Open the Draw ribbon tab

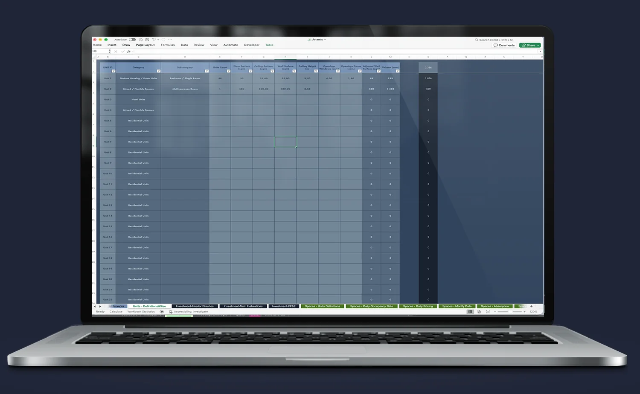click(x=126, y=45)
